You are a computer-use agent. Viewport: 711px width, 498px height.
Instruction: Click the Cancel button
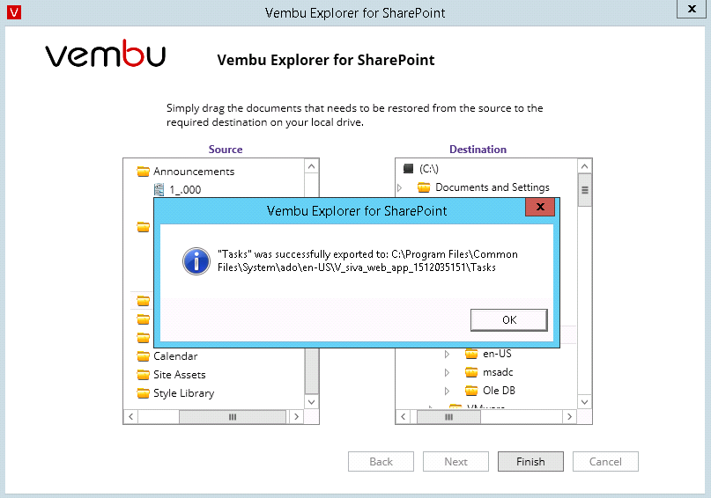tap(605, 461)
